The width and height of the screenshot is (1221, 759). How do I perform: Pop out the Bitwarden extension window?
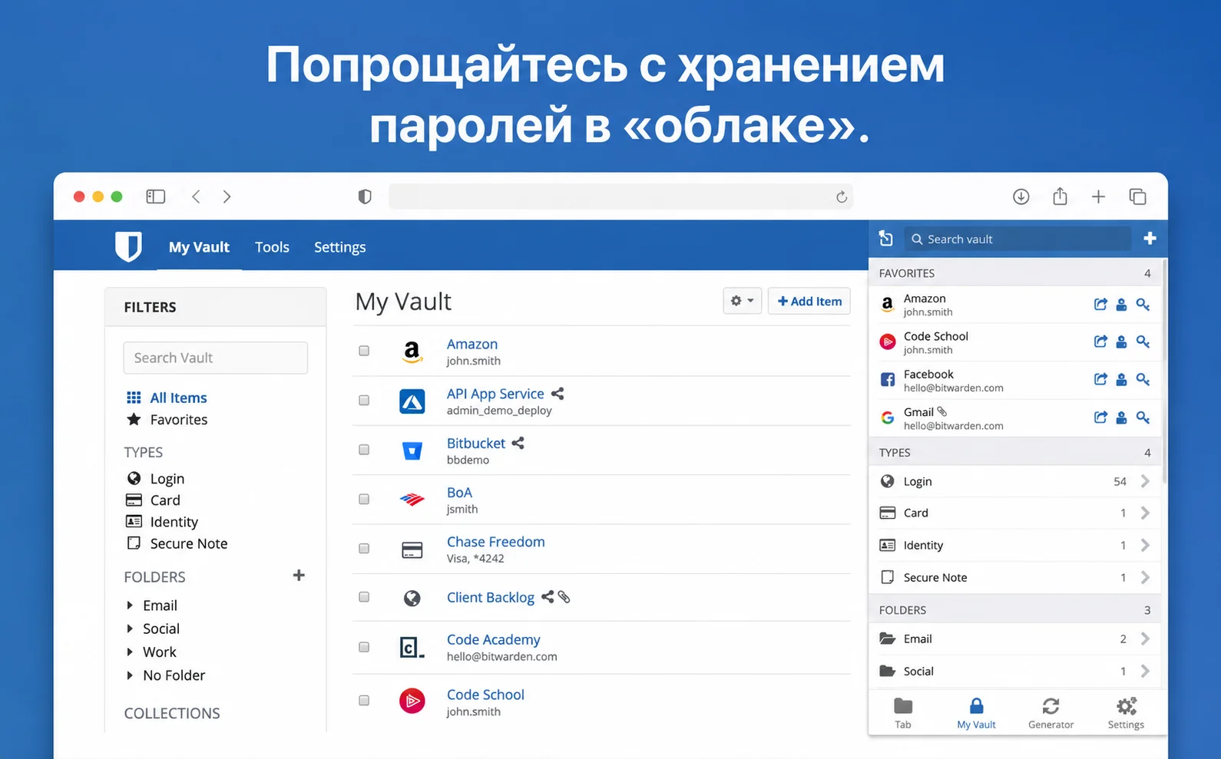[x=885, y=239]
